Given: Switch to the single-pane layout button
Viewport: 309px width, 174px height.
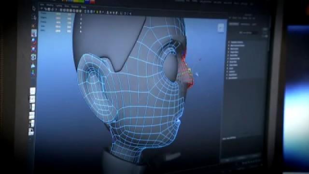Looking at the screenshot, I should click(32, 91).
